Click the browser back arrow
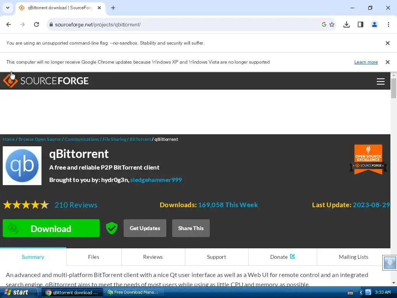This screenshot has height=298, width=397. [9, 24]
